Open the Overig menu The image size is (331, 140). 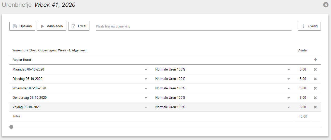309,26
